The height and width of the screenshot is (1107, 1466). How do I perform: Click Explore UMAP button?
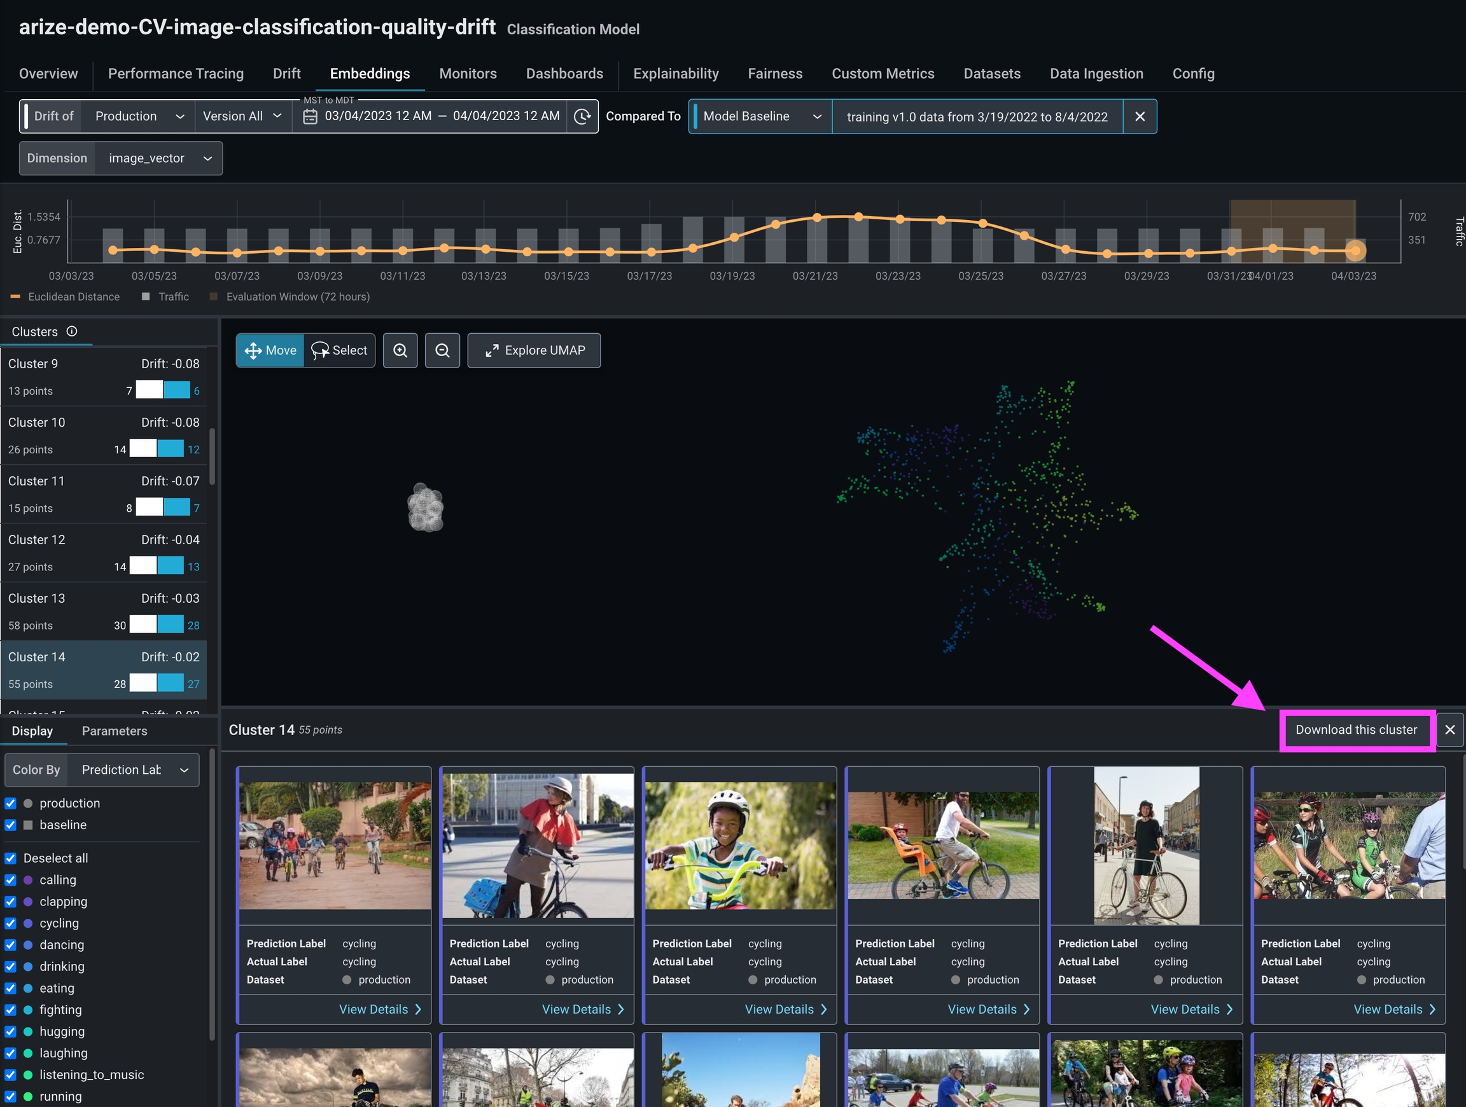click(x=534, y=350)
